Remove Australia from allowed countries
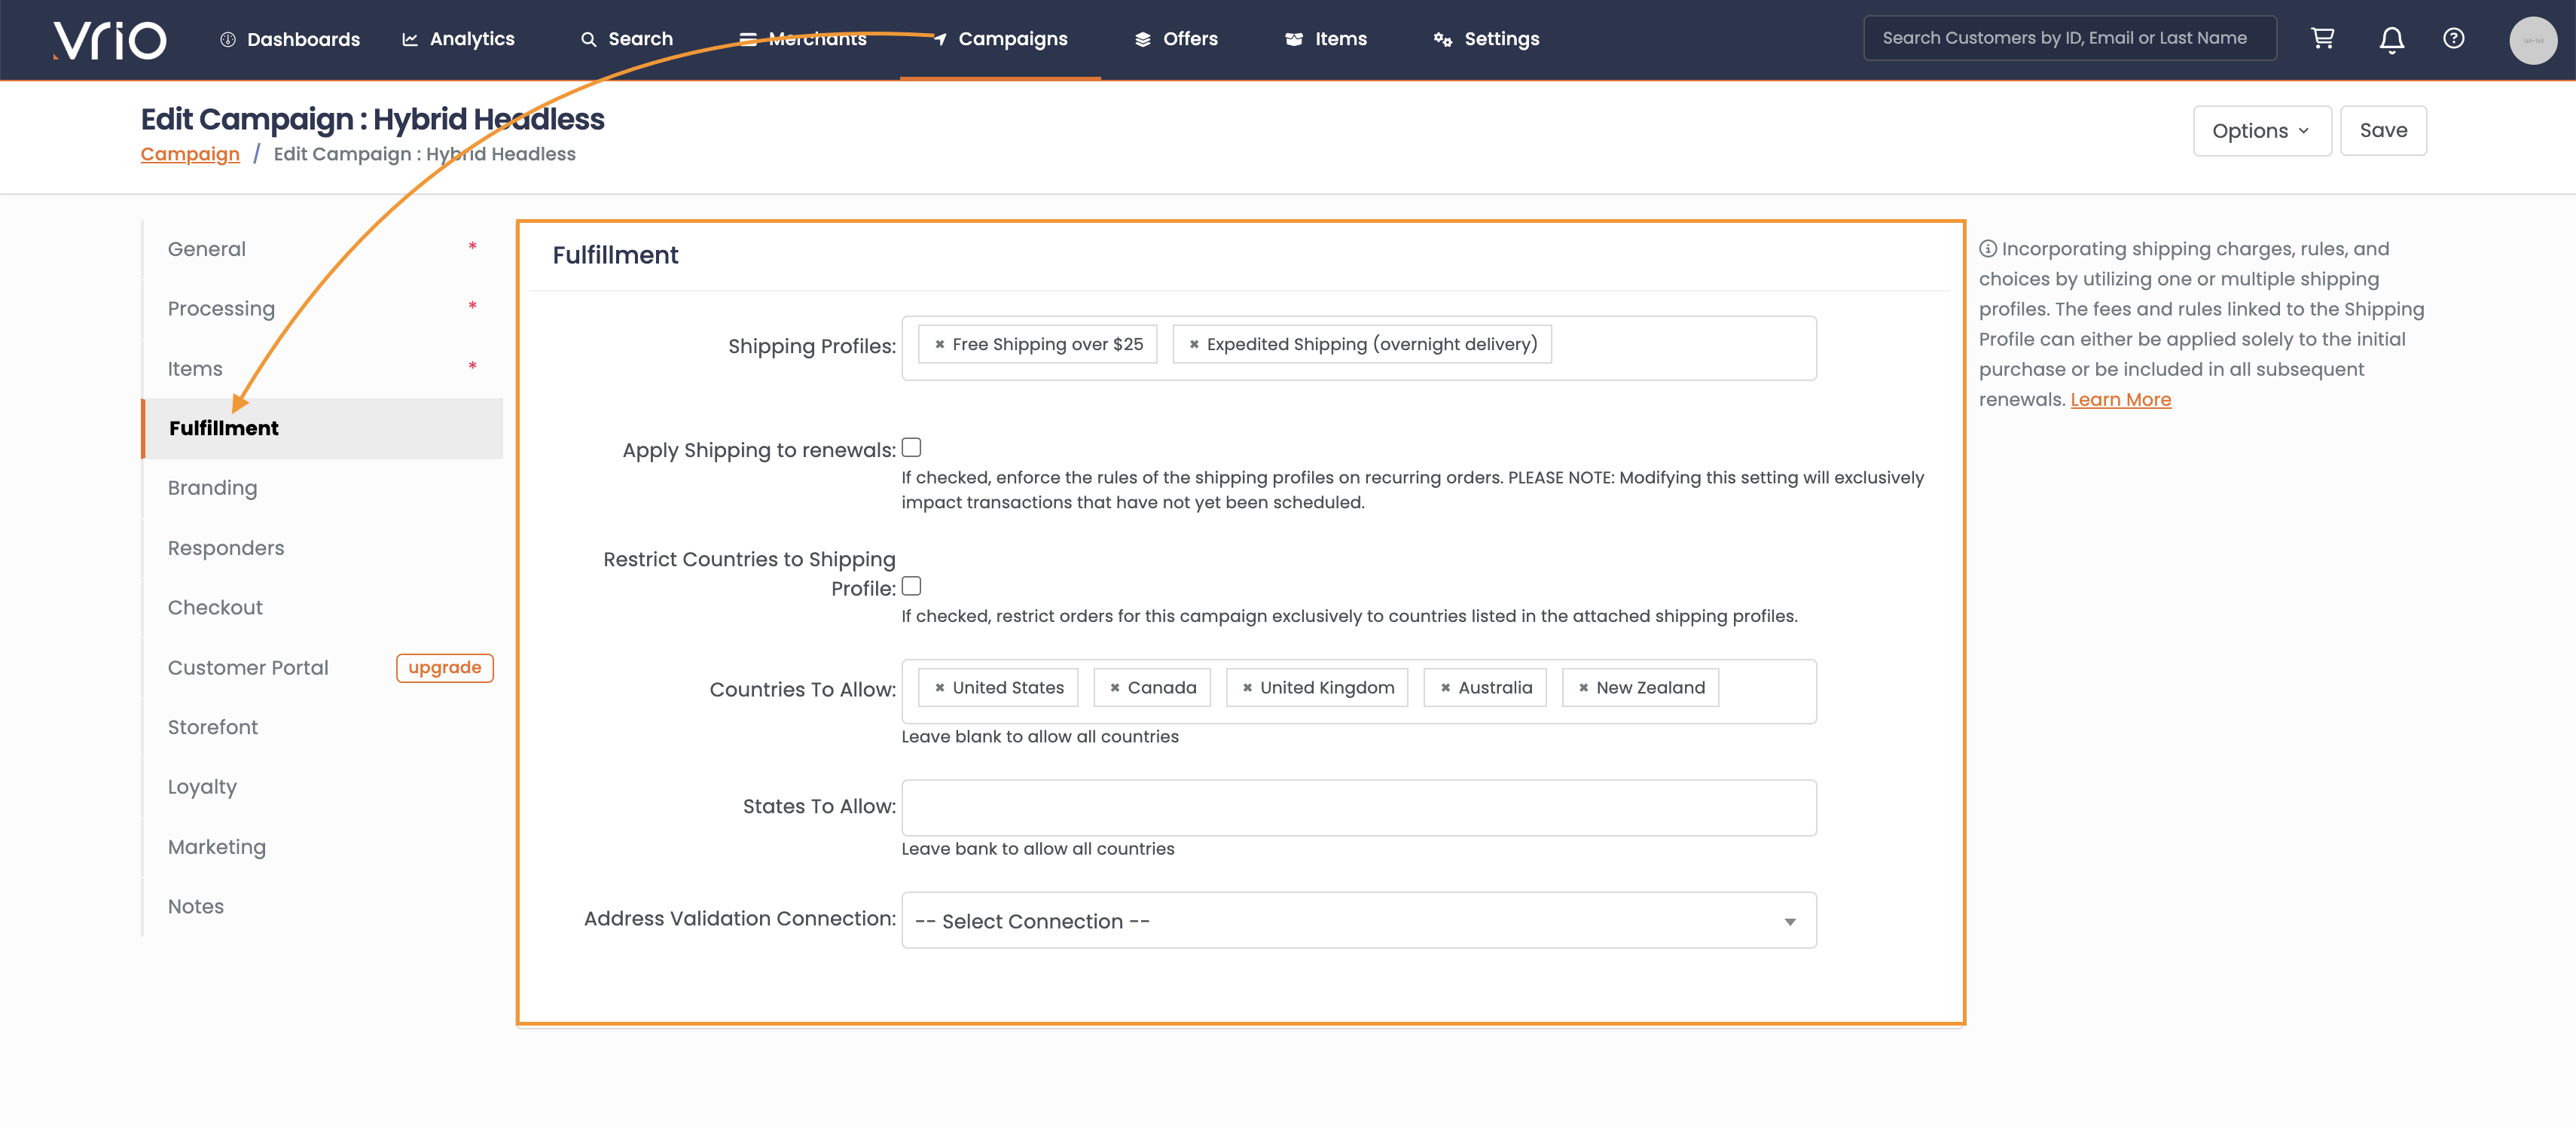Screen dimensions: 2576x1128 coord(1445,688)
